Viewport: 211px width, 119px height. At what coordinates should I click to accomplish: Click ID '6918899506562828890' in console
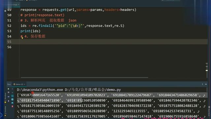[86, 111]
